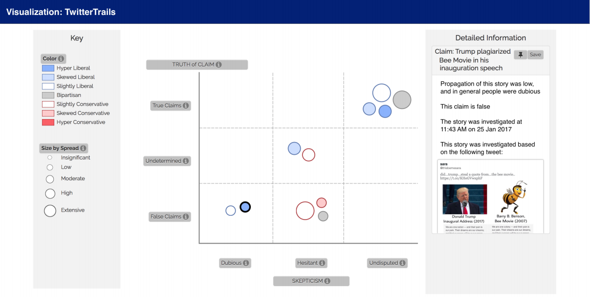Click the info icon next to Color
Screen dimensions: 590x302
[61, 58]
